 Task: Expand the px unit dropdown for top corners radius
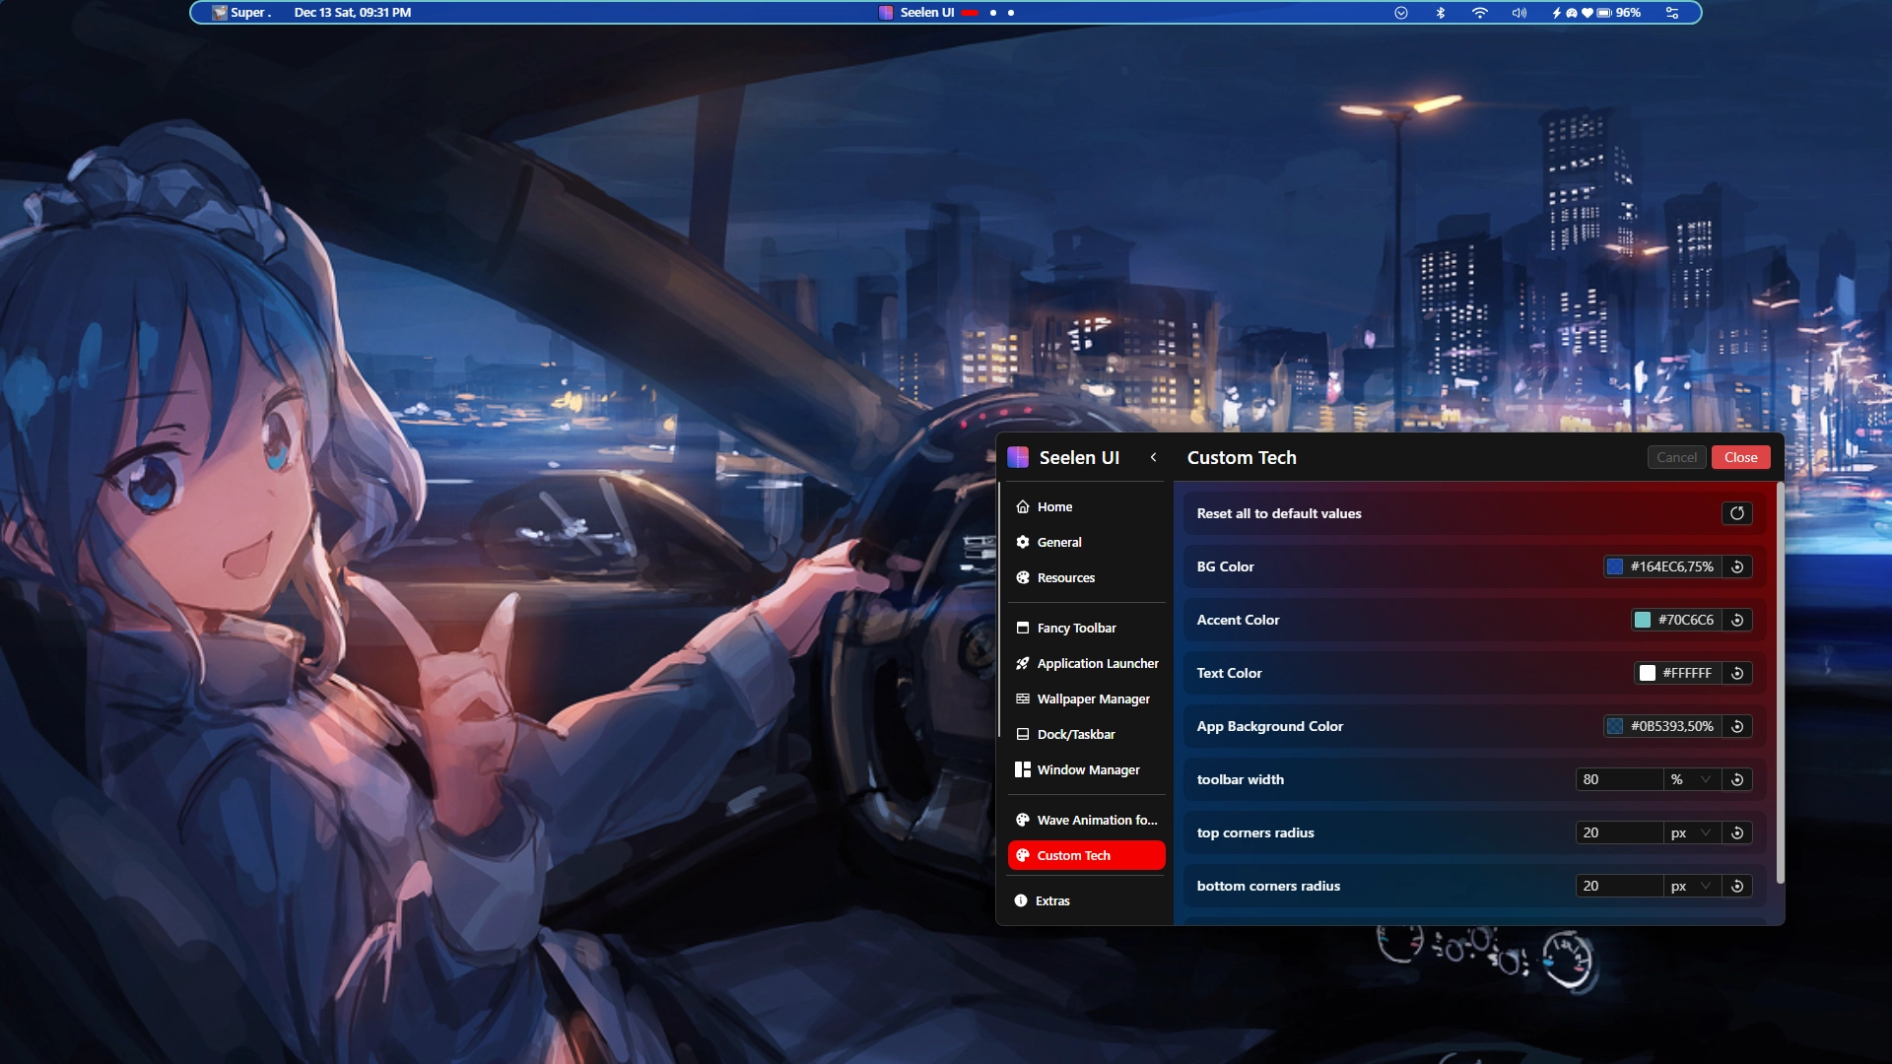click(x=1691, y=832)
